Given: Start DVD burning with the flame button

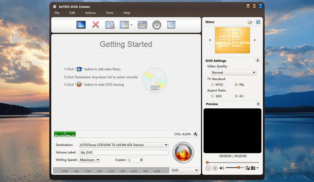Looking at the screenshot, I should (183, 153).
